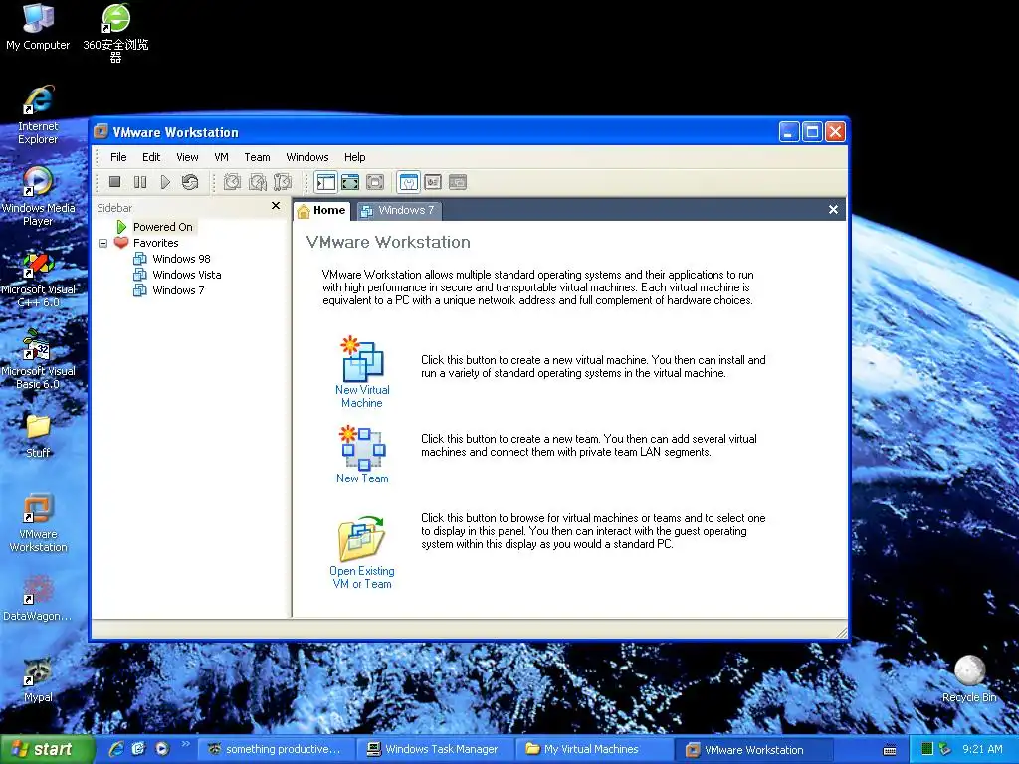Click the New Virtual Machine link text
The width and height of the screenshot is (1019, 764).
362,396
